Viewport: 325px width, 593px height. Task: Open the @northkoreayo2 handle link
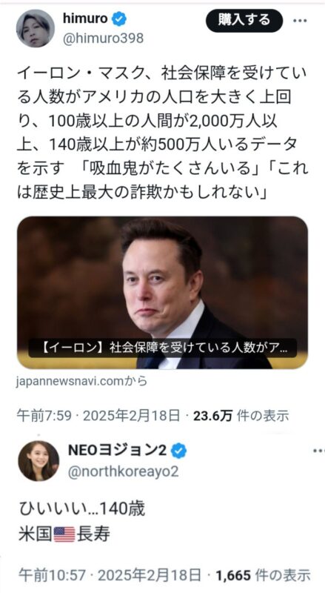tap(123, 471)
